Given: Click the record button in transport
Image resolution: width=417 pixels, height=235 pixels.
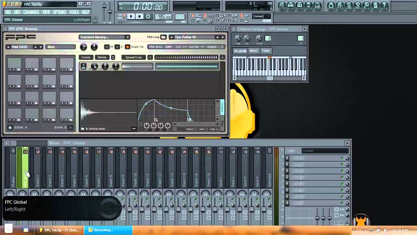Looking at the screenshot, I should [x=148, y=16].
